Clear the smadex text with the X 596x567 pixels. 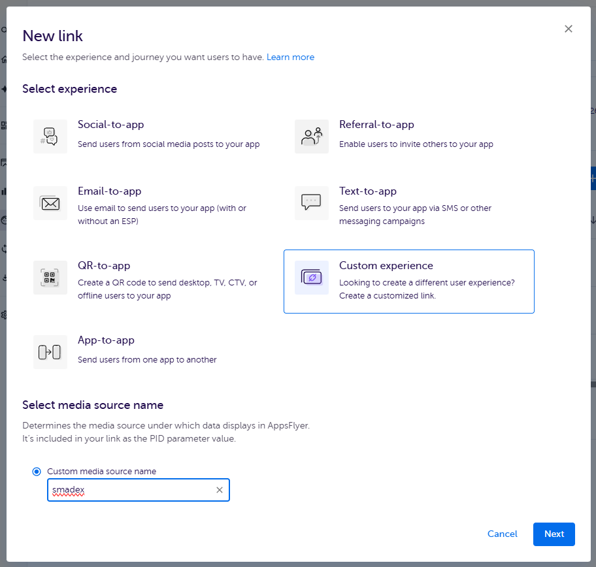point(220,490)
